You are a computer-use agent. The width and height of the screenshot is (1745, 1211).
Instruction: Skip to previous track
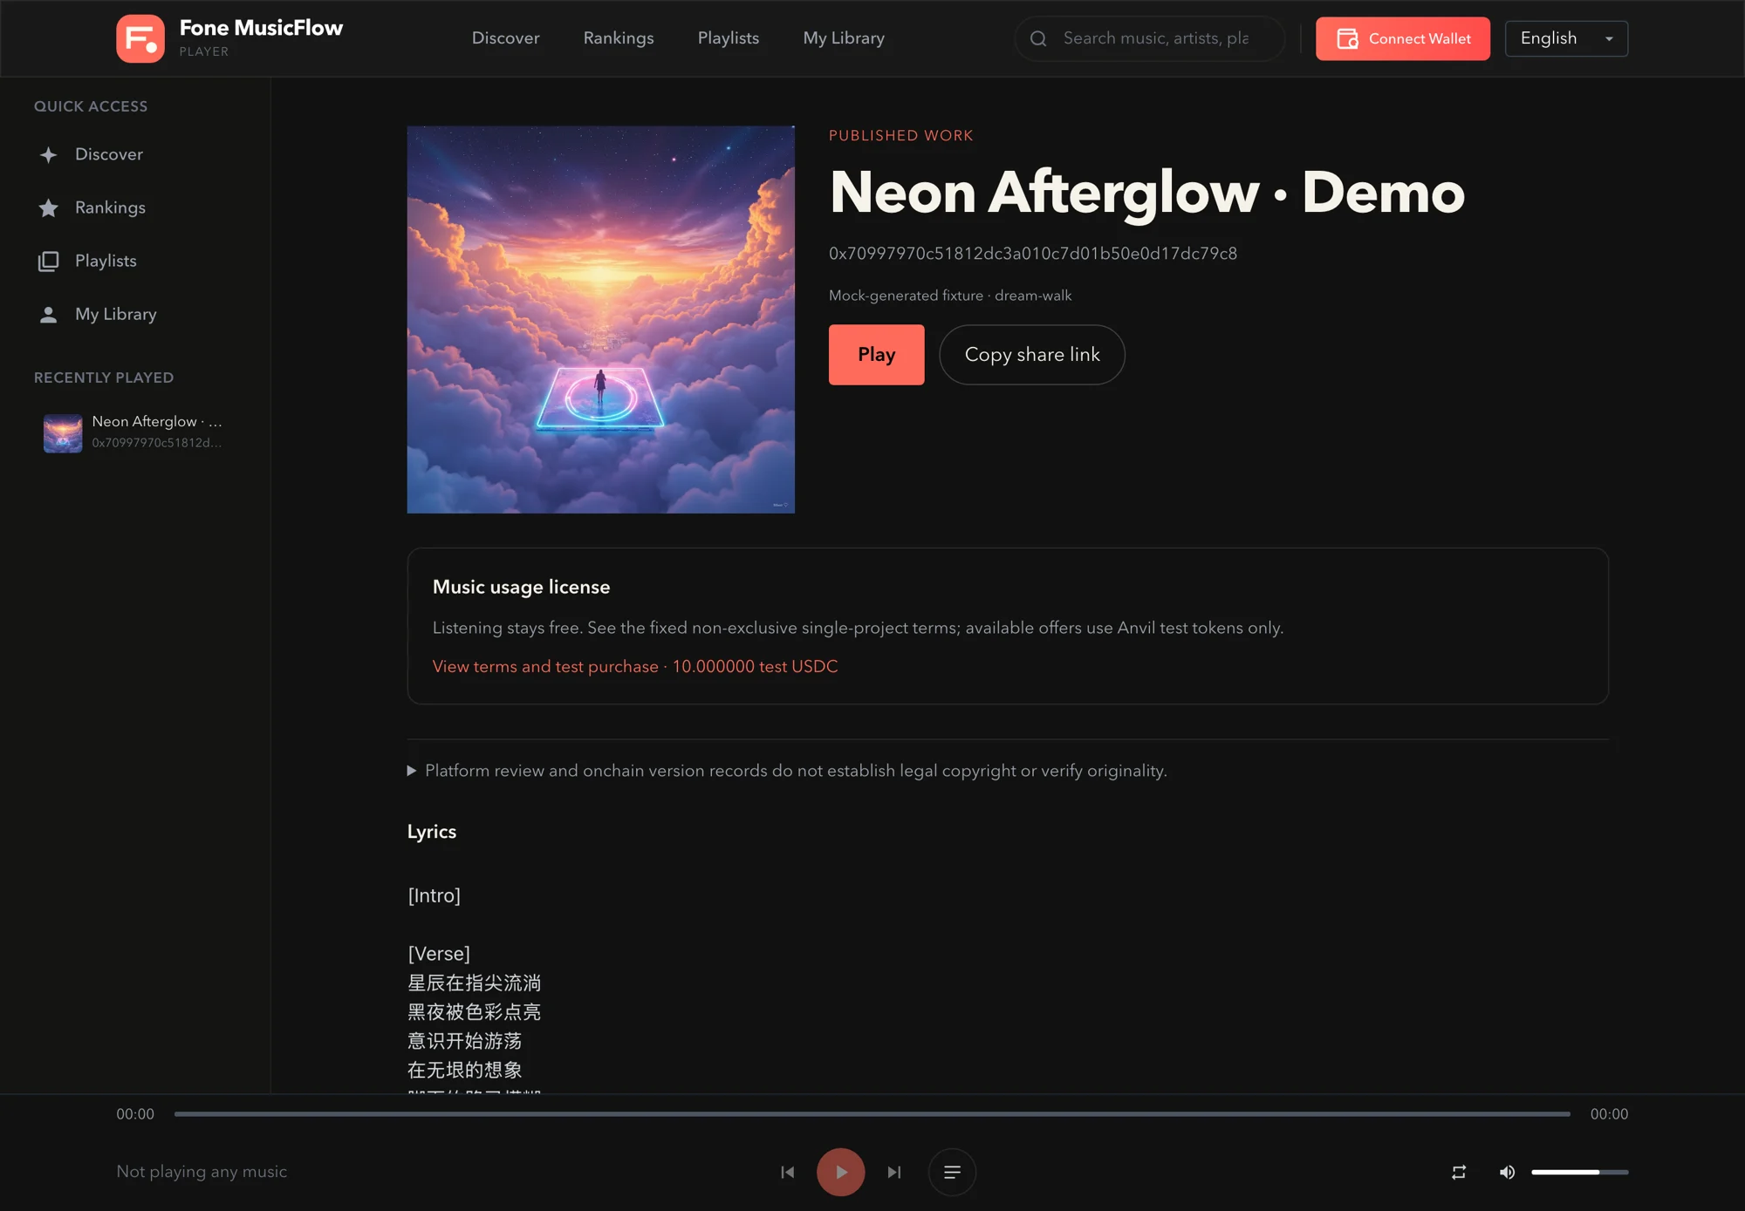[x=787, y=1172]
